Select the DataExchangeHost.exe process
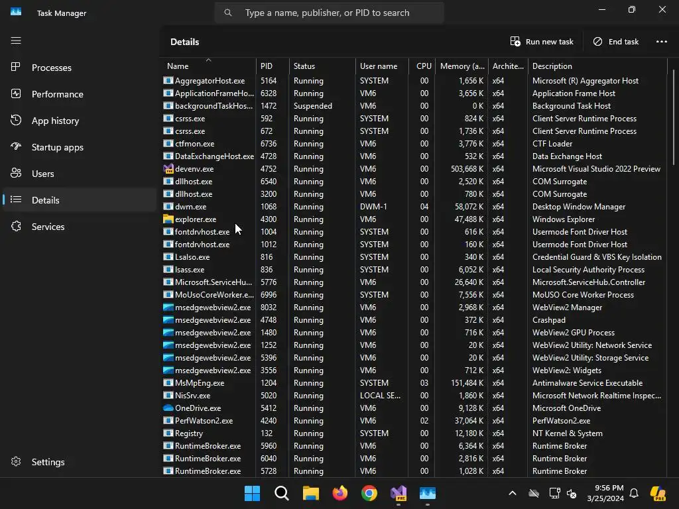The image size is (679, 509). pos(414,156)
